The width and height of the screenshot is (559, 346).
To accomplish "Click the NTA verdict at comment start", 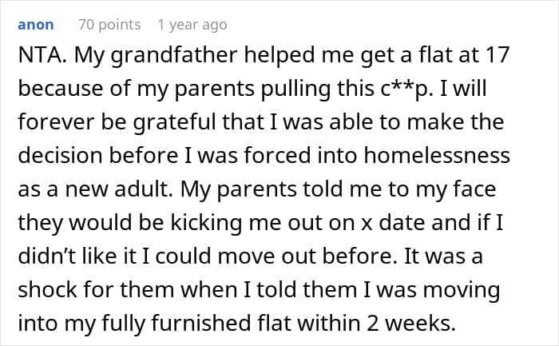I will pyautogui.click(x=42, y=55).
